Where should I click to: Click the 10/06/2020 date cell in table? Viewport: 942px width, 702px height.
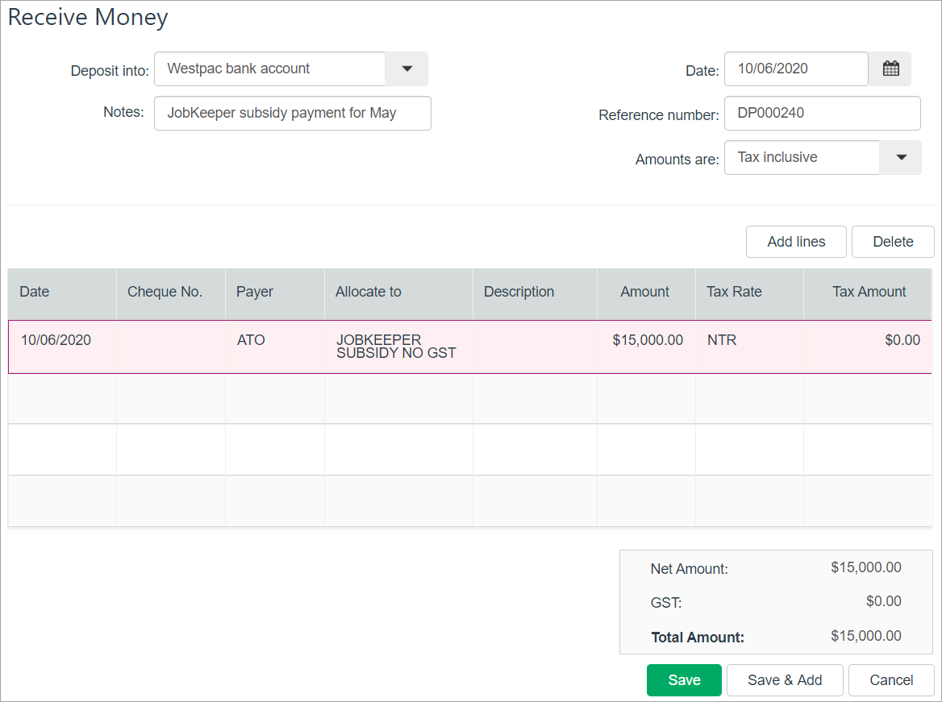click(x=62, y=347)
